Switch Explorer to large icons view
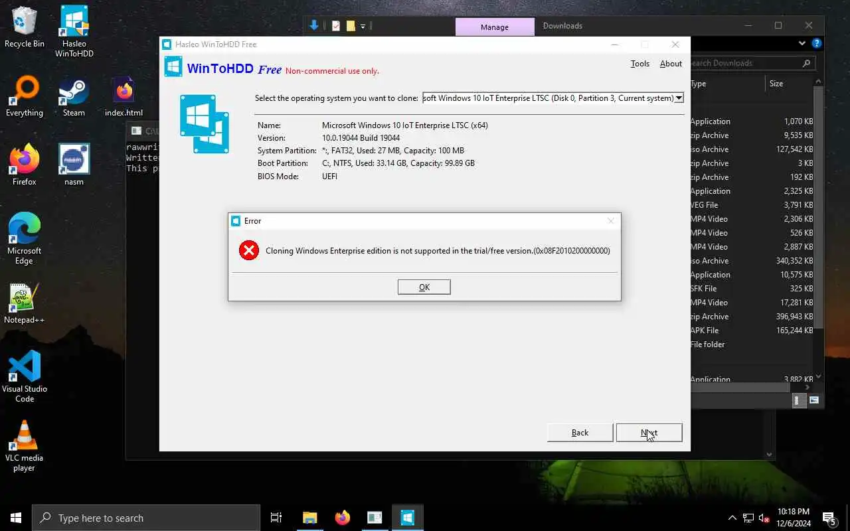The width and height of the screenshot is (850, 531). (x=813, y=400)
